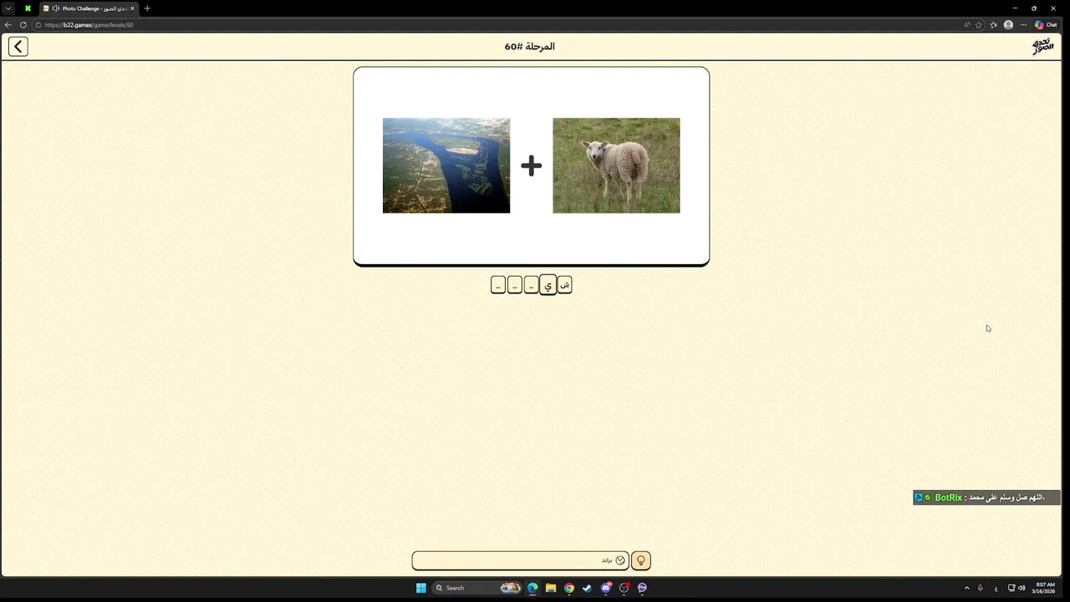Click the volume icon in system tray
The image size is (1070, 602).
(x=1022, y=588)
